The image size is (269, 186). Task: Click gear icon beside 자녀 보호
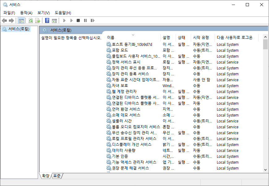click(x=109, y=86)
